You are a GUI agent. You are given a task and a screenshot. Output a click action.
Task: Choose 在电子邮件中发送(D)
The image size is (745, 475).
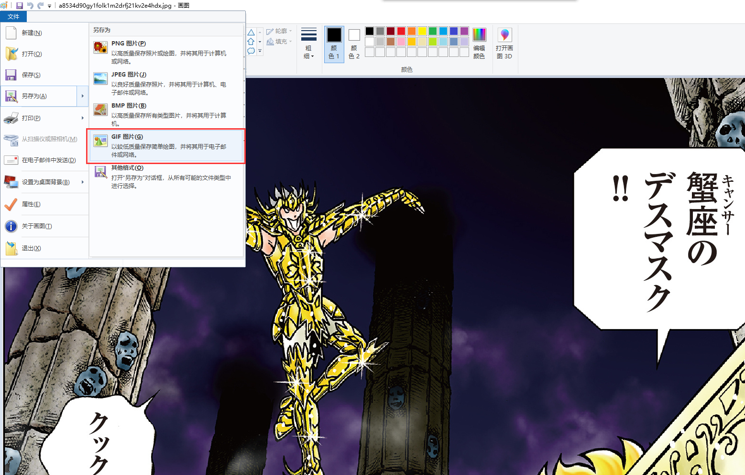tap(45, 160)
